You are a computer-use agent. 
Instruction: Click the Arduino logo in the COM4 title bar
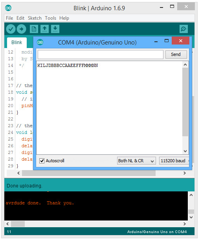pyautogui.click(x=40, y=42)
